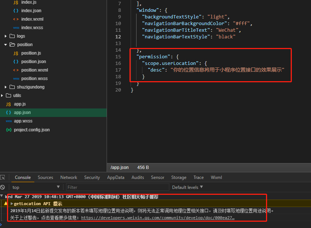The width and height of the screenshot is (311, 228).
Task: Open position.js file
Action: 31,53
